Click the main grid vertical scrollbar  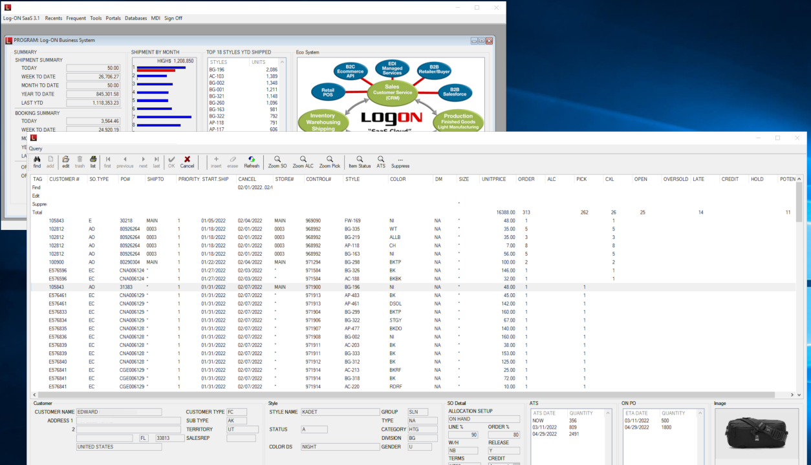coord(799,201)
